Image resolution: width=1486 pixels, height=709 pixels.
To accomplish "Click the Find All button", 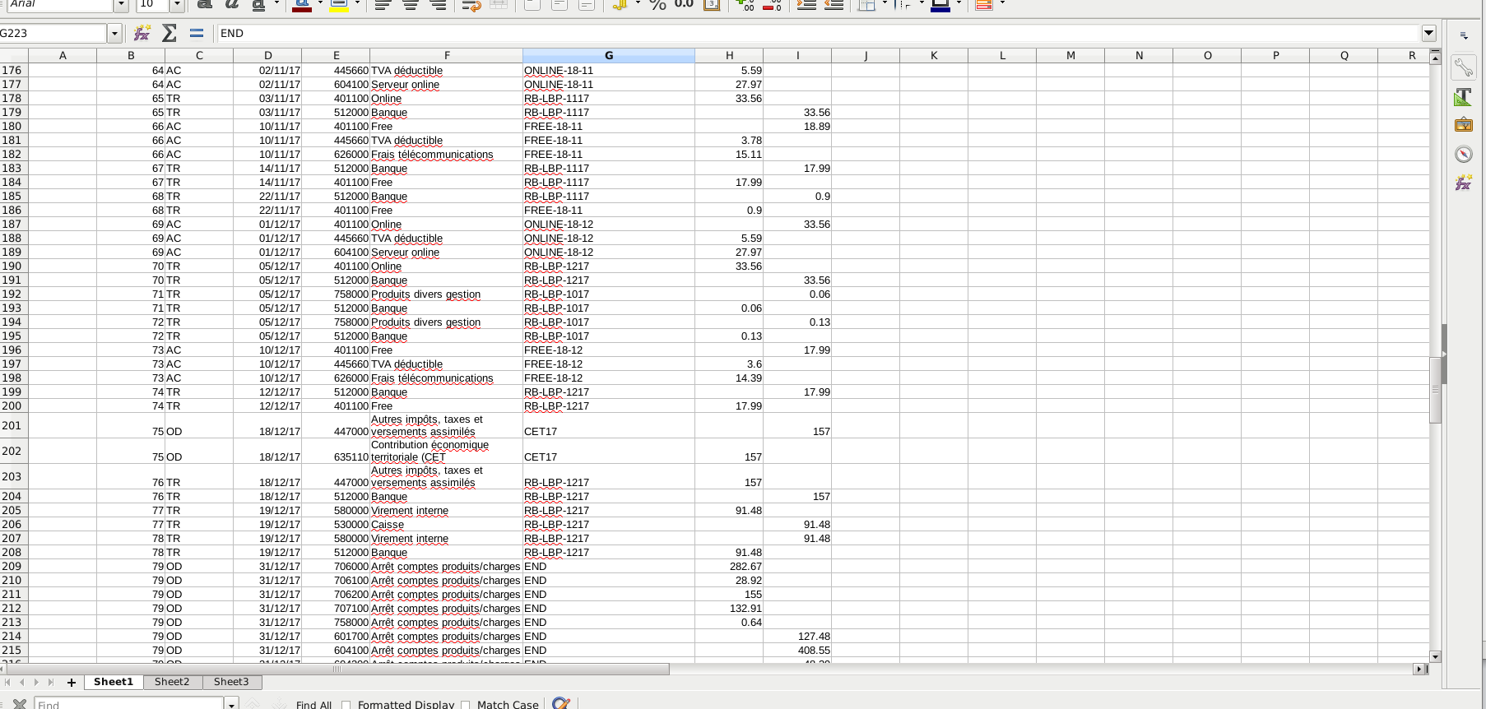I will click(313, 704).
